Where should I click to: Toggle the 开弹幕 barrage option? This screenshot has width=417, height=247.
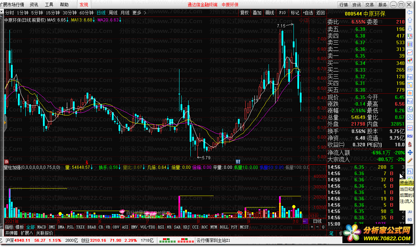coord(11,233)
